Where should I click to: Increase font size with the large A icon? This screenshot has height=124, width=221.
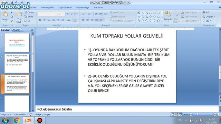pyautogui.click(x=68, y=14)
